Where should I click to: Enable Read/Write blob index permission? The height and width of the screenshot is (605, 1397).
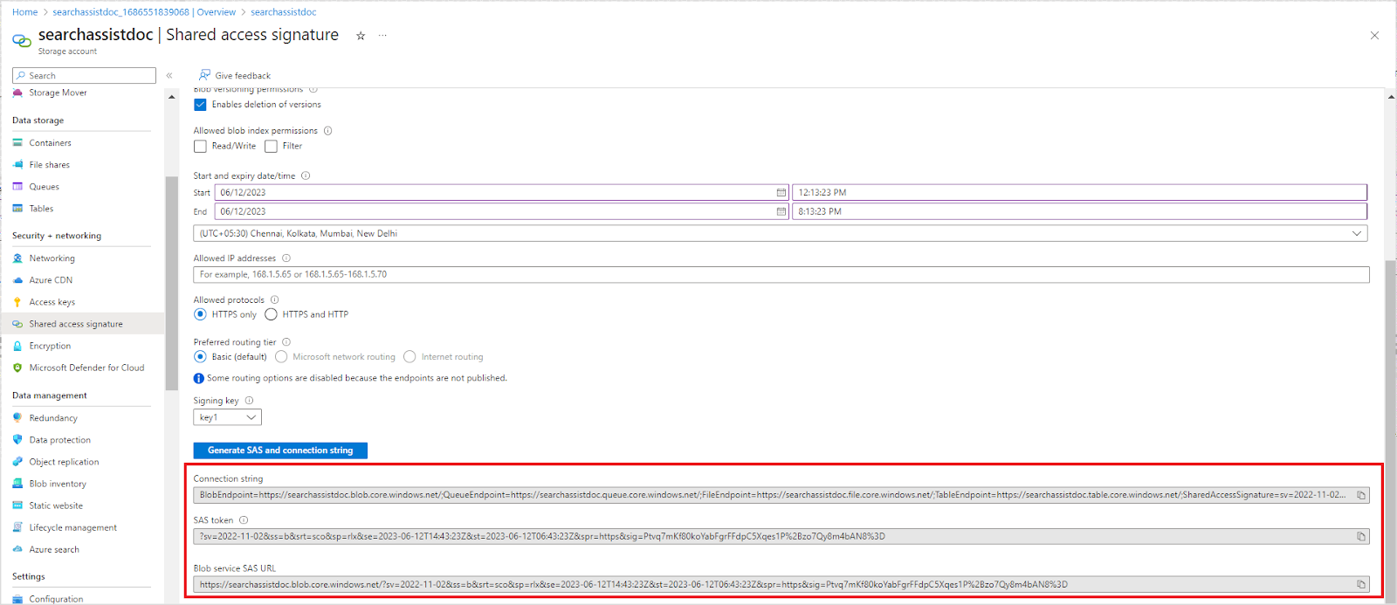(200, 147)
